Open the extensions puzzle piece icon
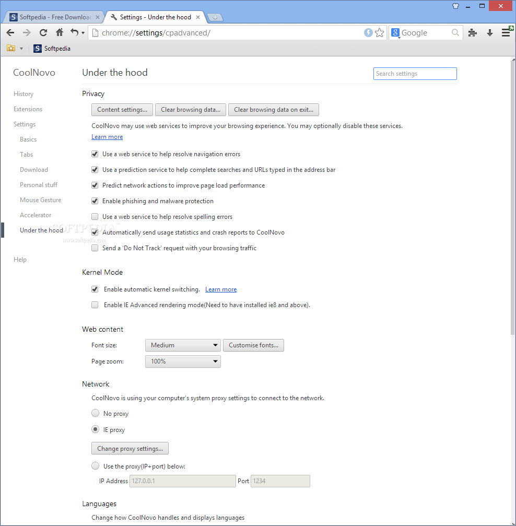The image size is (516, 526). tap(472, 32)
